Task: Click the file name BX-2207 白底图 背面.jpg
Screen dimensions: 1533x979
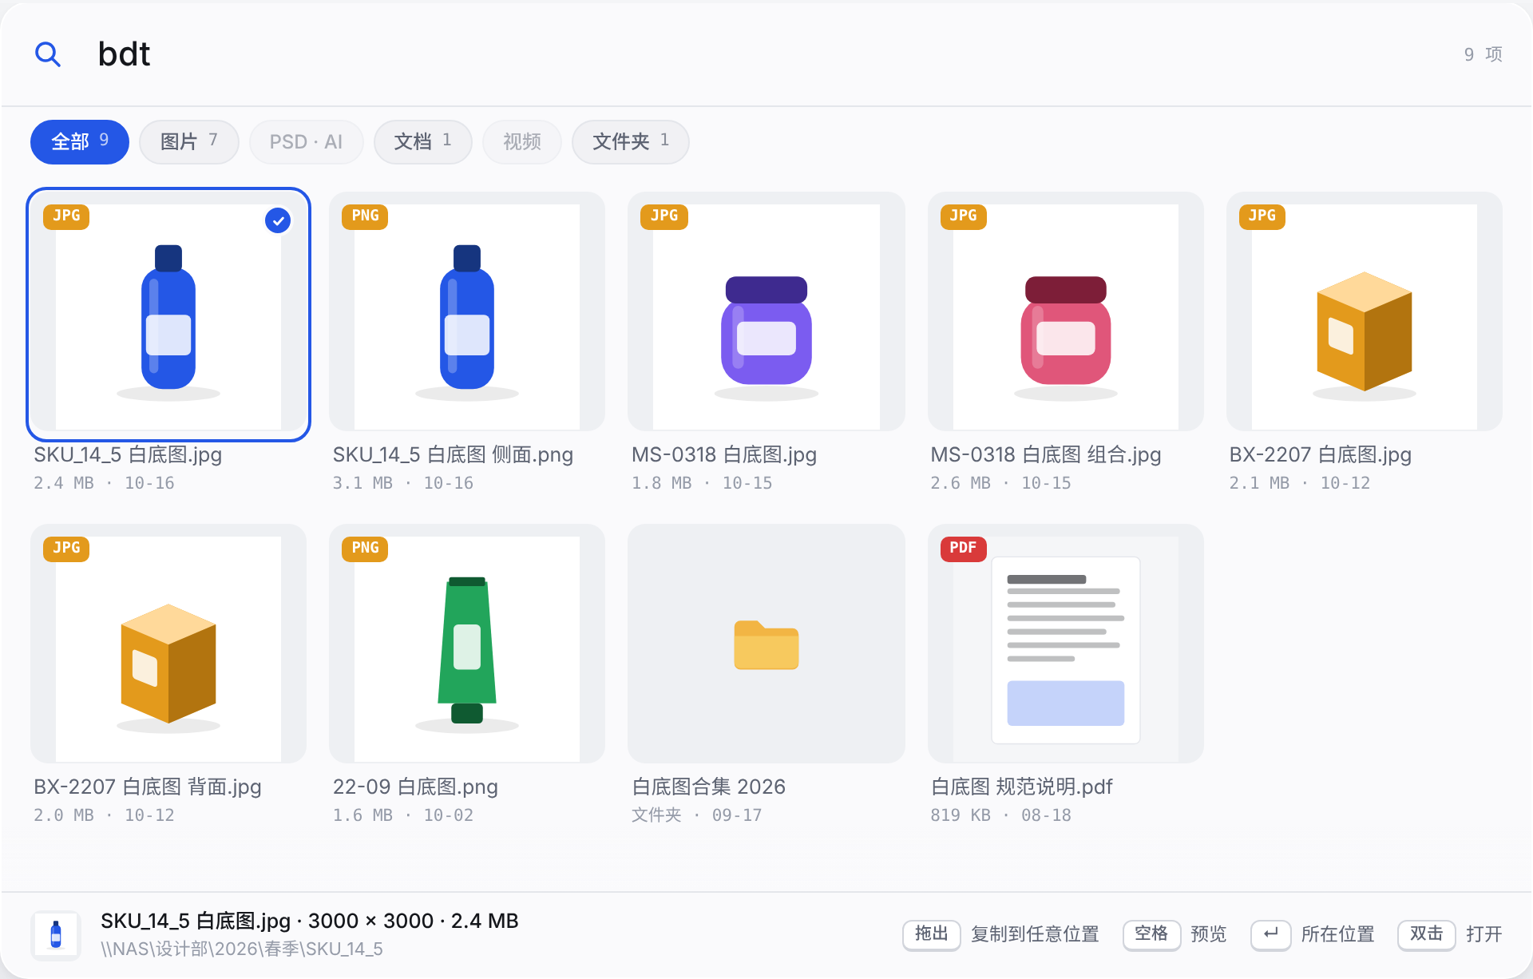Action: (x=148, y=787)
